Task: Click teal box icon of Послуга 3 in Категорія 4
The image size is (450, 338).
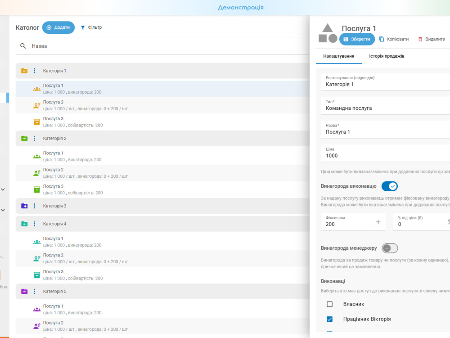Action: pos(37,275)
